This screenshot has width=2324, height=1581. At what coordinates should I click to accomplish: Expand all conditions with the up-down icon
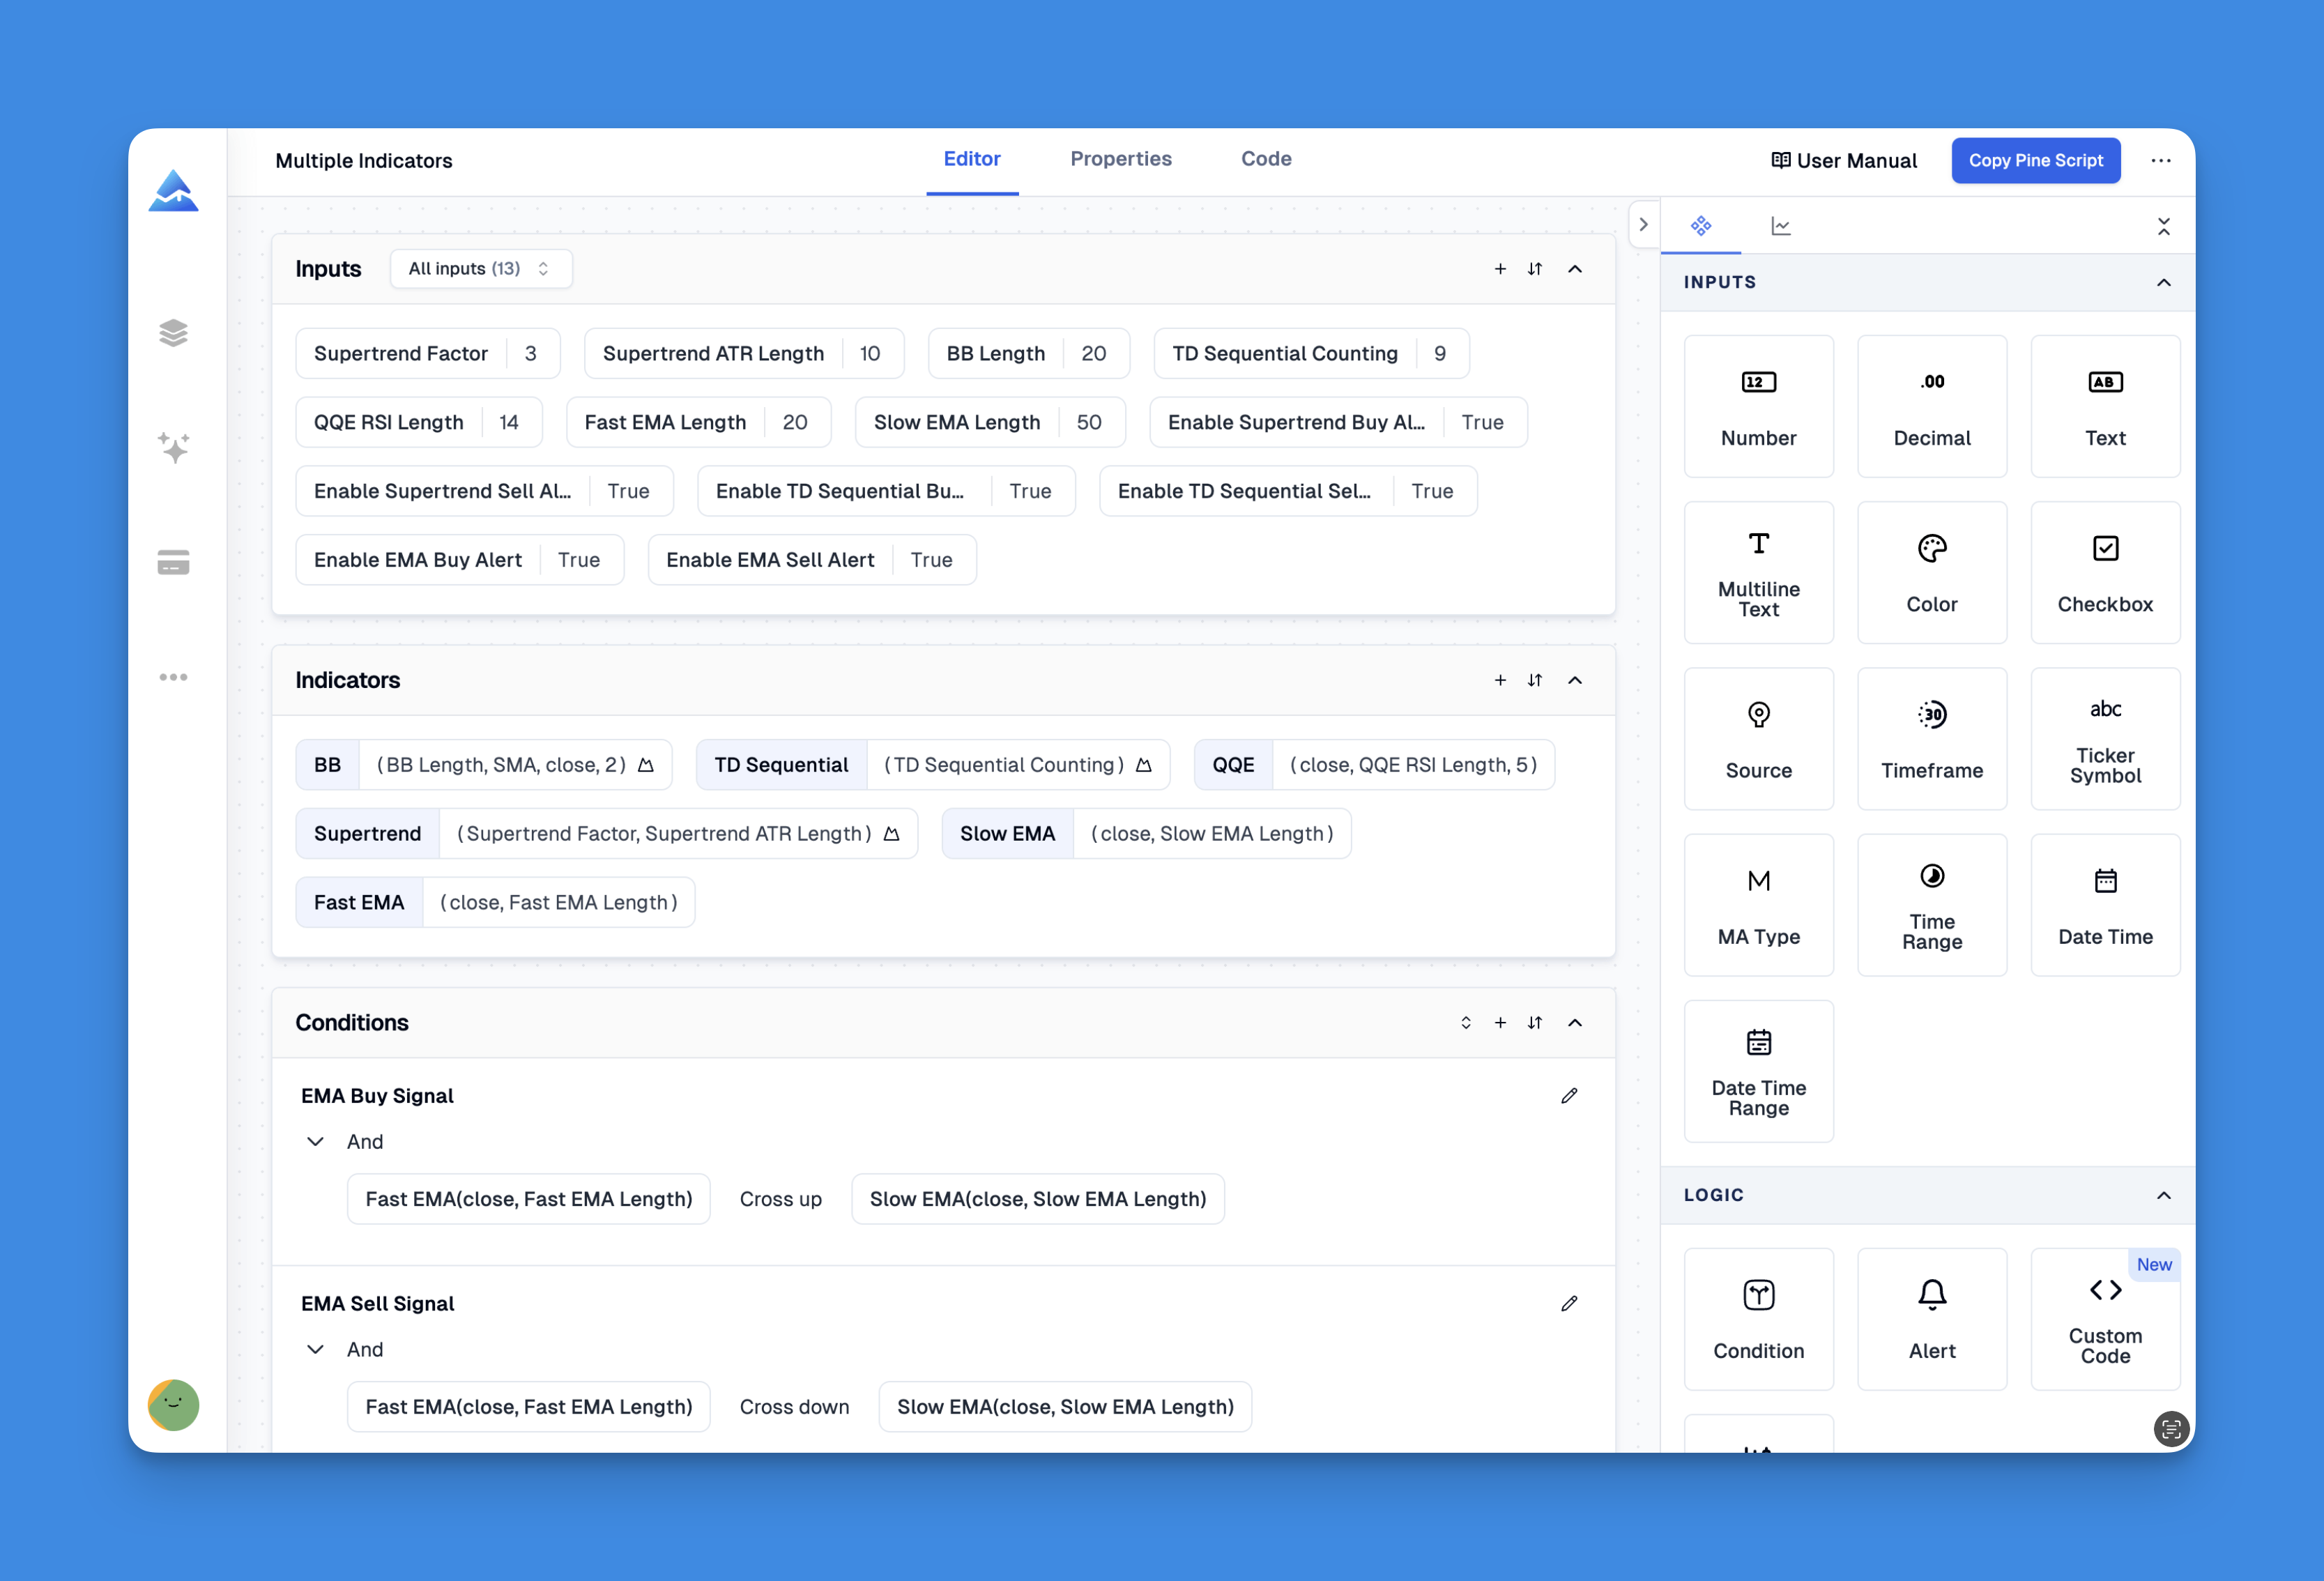point(1465,1022)
